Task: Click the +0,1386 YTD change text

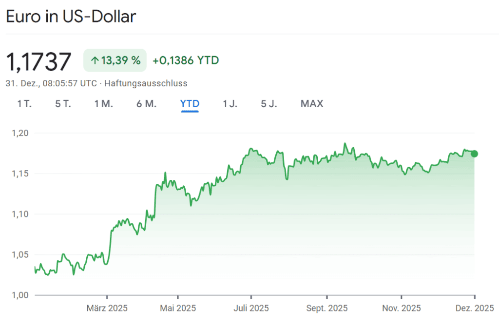Action: (186, 61)
